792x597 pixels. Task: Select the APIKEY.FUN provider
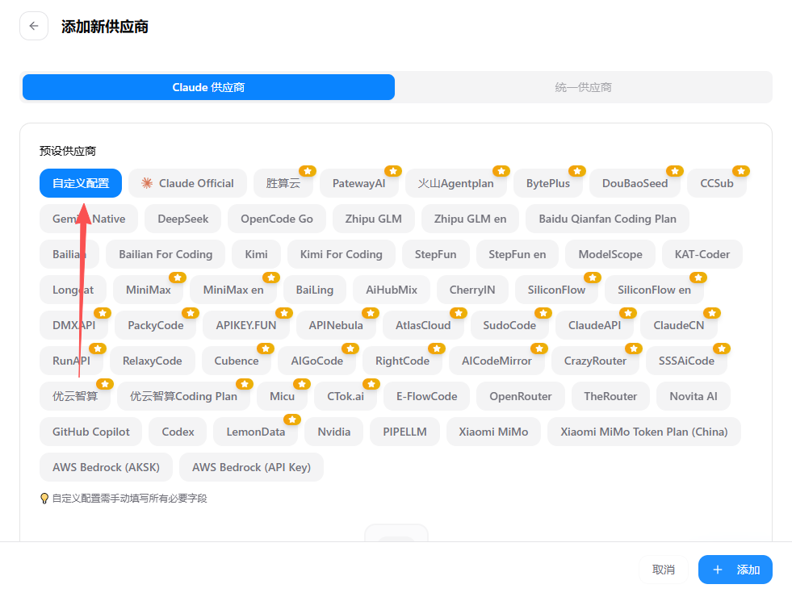pos(246,325)
